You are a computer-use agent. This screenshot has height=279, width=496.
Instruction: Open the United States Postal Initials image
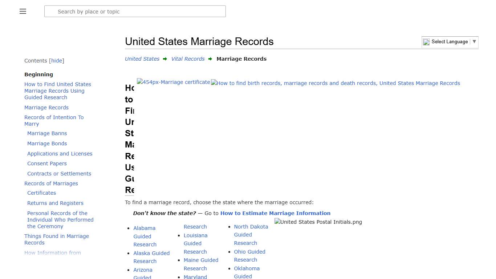(x=318, y=222)
